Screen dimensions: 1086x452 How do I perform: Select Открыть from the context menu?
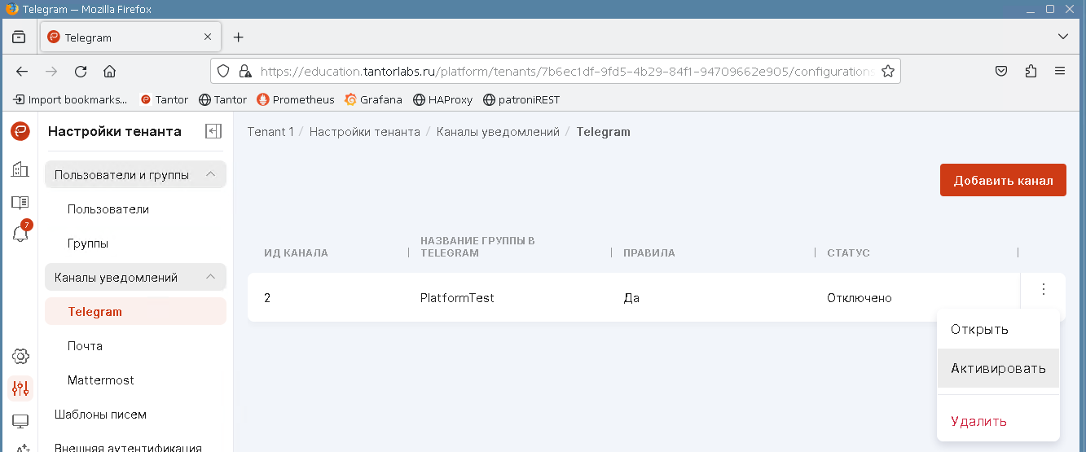(x=979, y=329)
